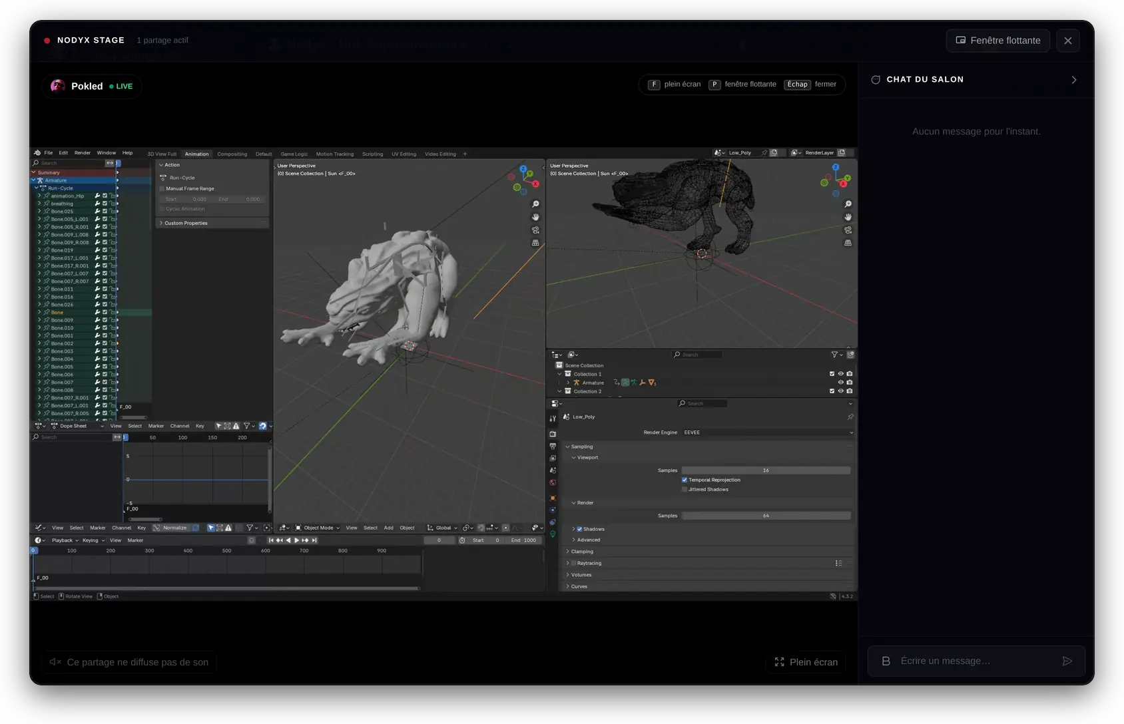Click the zoom magnifier icon in left viewport
The width and height of the screenshot is (1124, 724).
[x=535, y=204]
